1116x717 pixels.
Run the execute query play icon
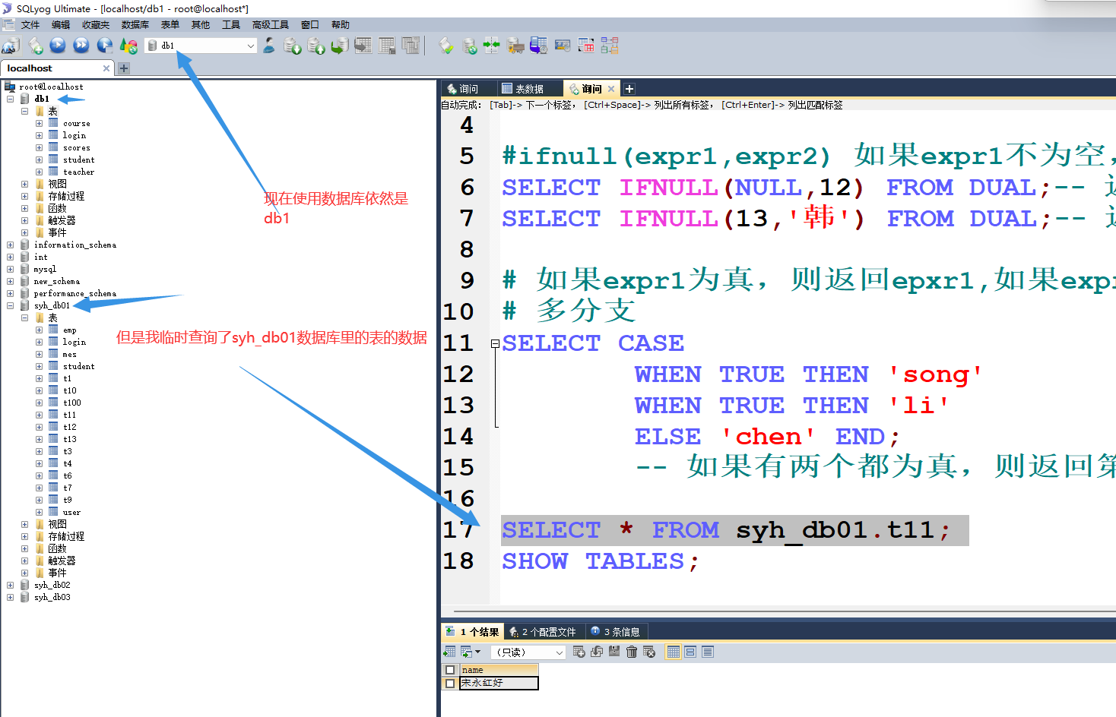point(58,46)
